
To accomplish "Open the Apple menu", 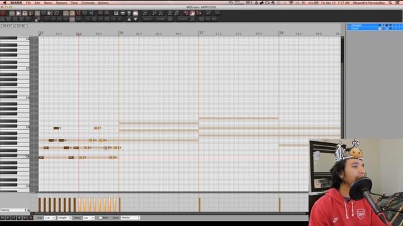I will pyautogui.click(x=4, y=3).
